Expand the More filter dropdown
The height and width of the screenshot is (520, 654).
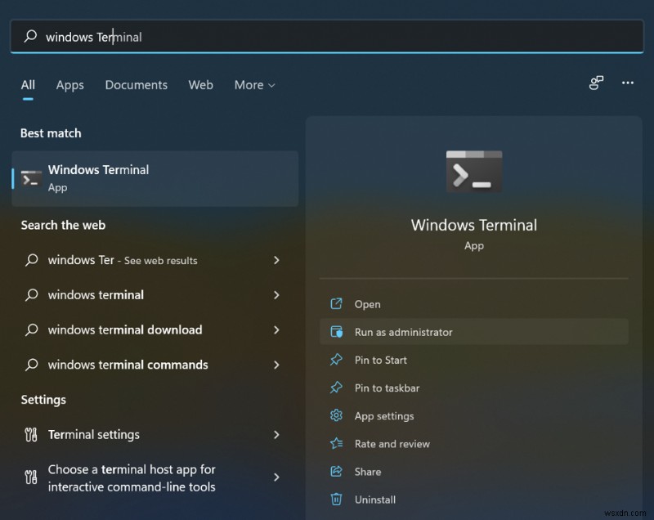point(254,85)
